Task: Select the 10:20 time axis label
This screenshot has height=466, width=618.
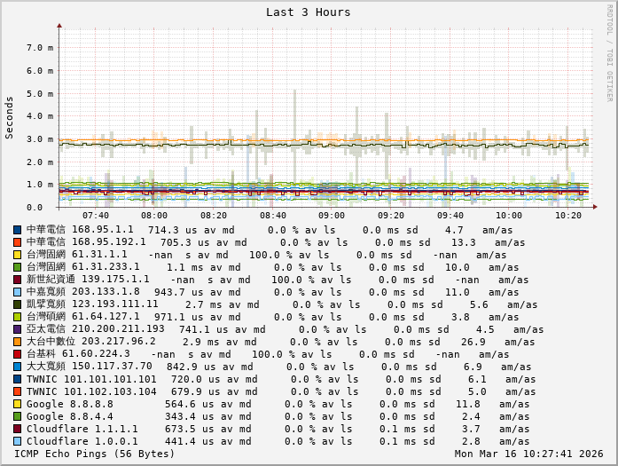Action: coord(567,216)
